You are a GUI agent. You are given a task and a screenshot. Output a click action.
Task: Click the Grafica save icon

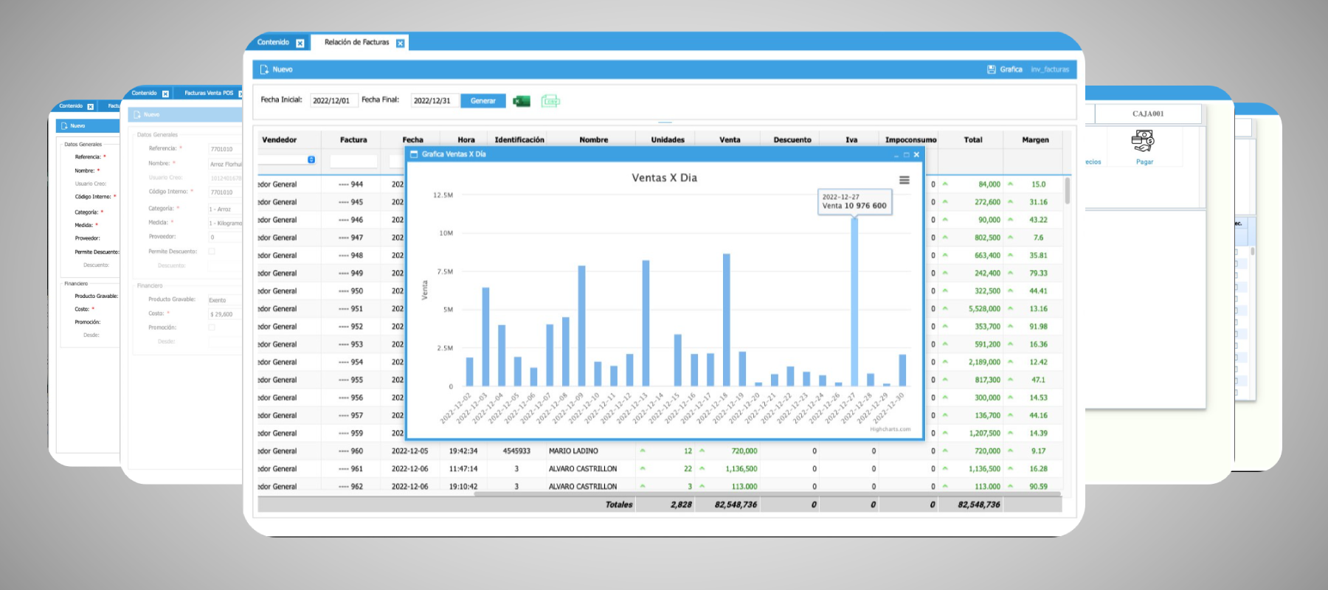992,69
